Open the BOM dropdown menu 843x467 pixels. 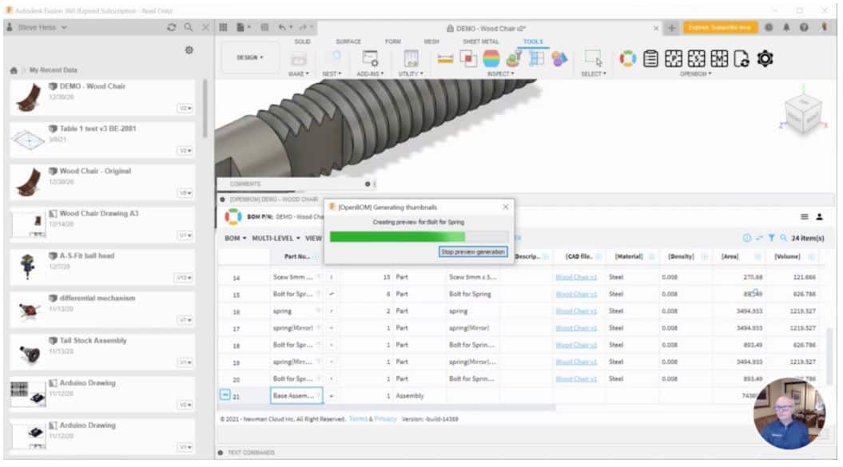(235, 238)
